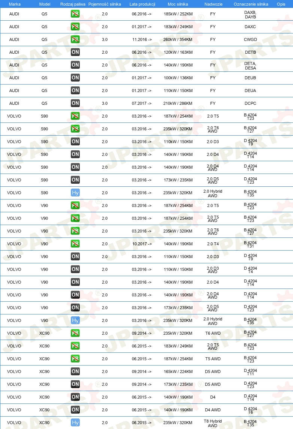Click the diesel ON icon in the Audi Q5 DETB row

[x=75, y=52]
